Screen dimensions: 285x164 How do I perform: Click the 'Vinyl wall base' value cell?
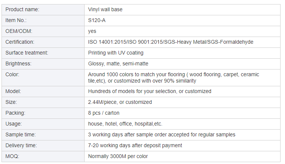click(x=105, y=9)
